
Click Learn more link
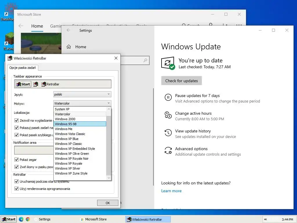tap(171, 191)
